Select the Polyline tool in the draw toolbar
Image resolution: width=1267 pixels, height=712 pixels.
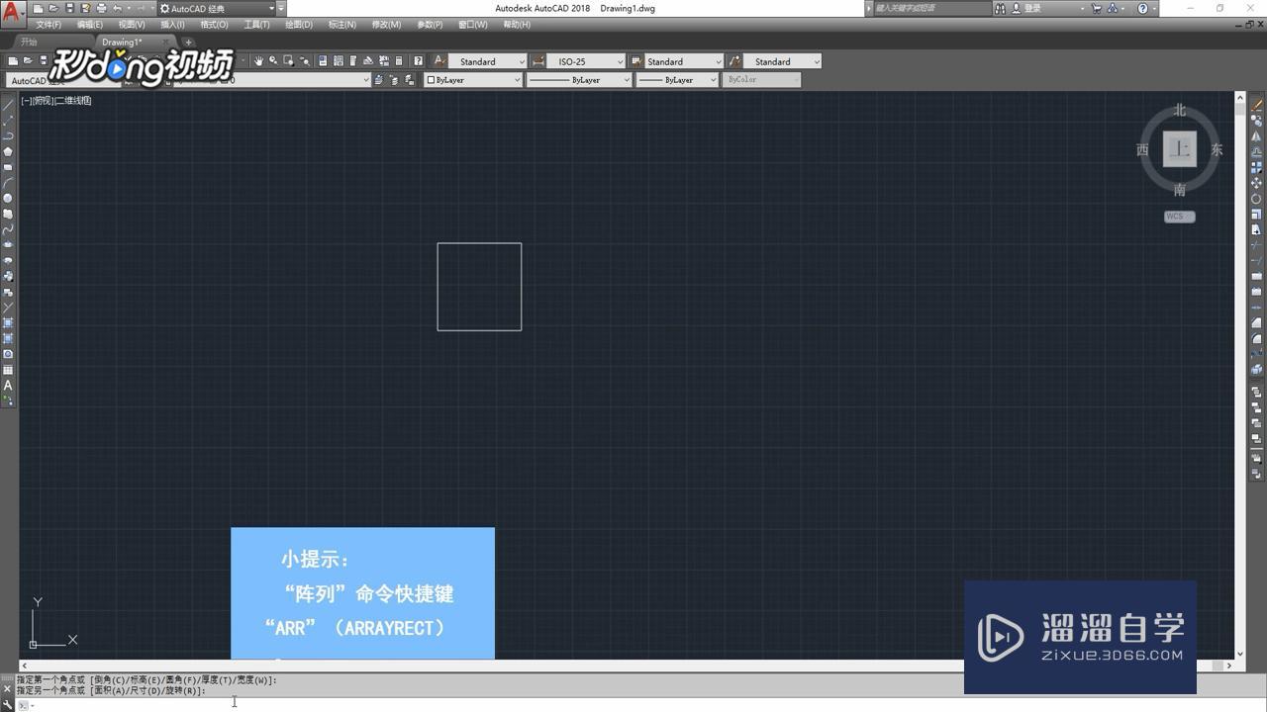8,135
